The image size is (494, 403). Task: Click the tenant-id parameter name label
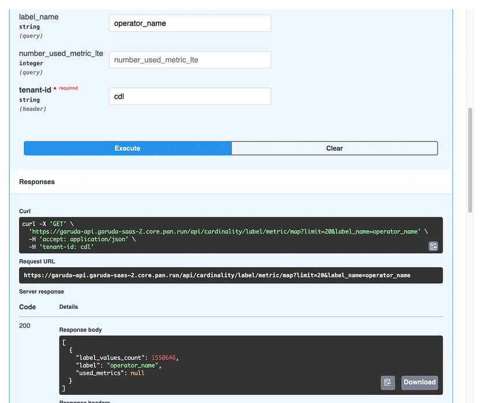[x=35, y=90]
